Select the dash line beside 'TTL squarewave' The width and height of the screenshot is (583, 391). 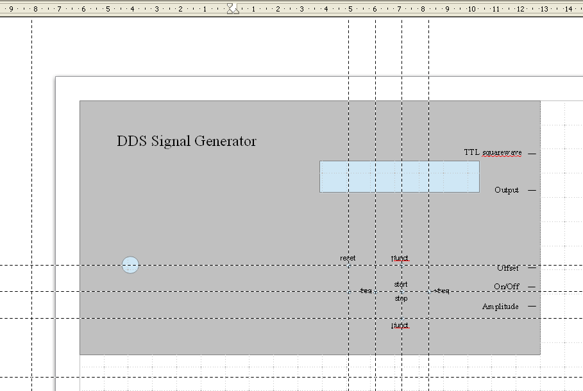pos(532,154)
